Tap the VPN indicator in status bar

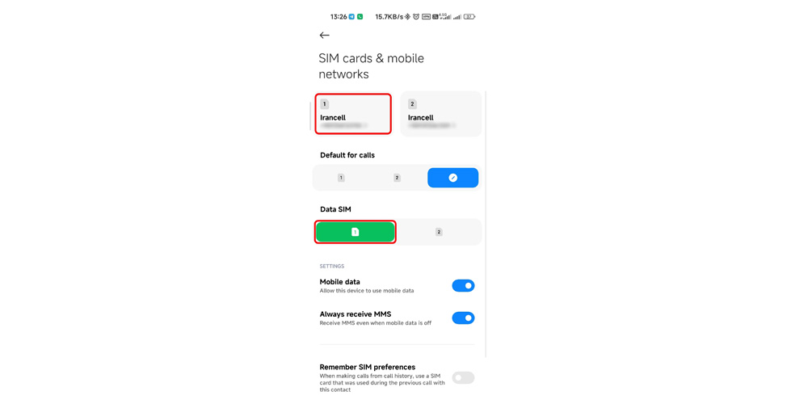point(426,16)
